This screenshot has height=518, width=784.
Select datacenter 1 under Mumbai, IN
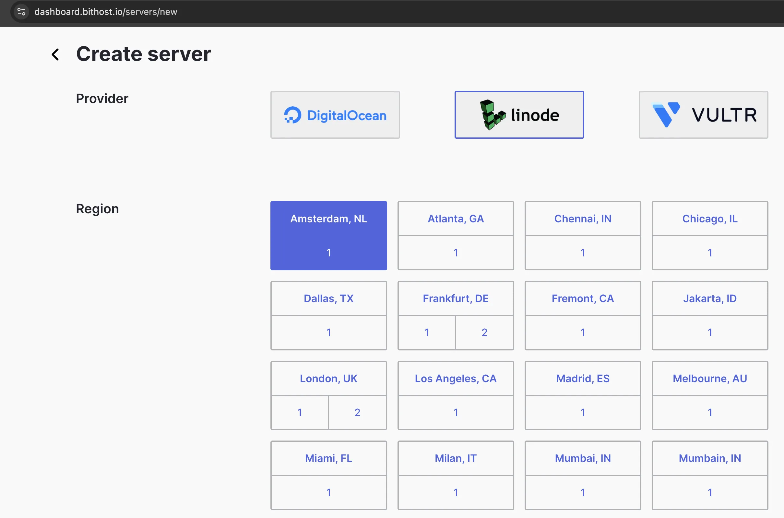[583, 493]
